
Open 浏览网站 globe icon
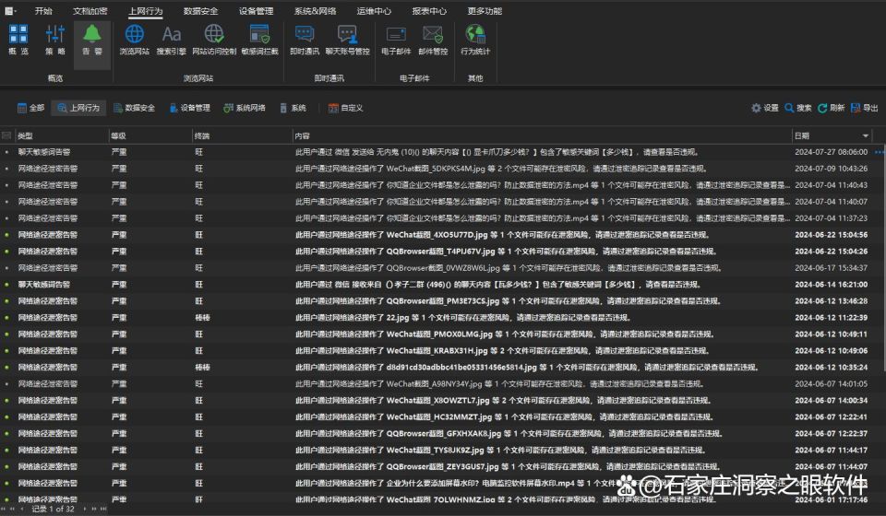coord(135,40)
